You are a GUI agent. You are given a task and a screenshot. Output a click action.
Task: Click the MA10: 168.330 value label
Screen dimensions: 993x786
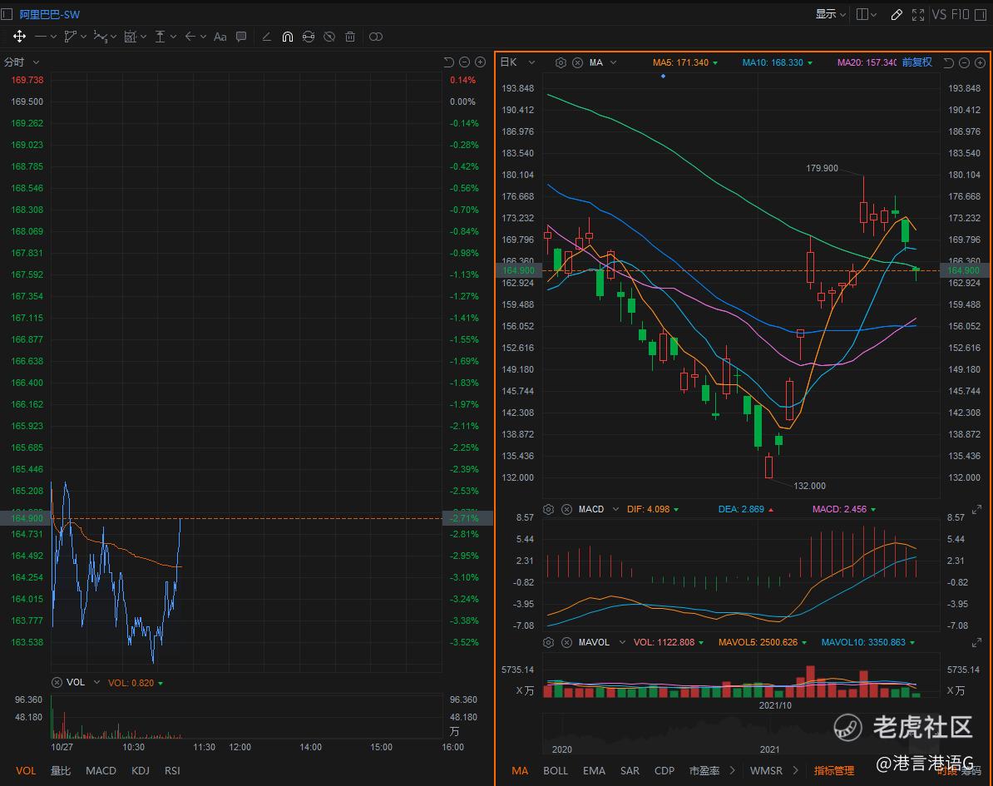coord(773,62)
